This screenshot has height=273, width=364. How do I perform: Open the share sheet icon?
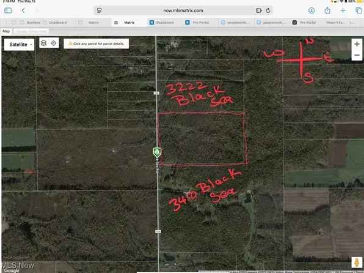tap(327, 10)
